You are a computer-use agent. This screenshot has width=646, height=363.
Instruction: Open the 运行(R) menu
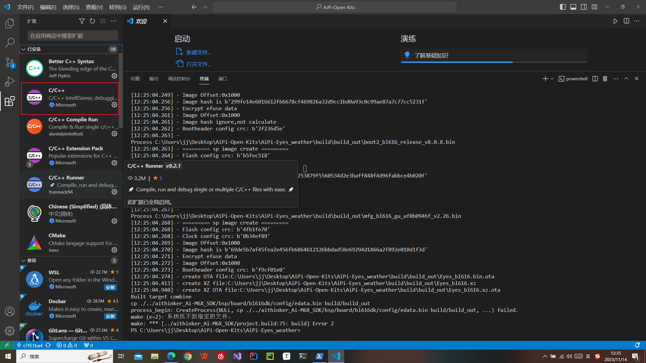click(x=141, y=7)
